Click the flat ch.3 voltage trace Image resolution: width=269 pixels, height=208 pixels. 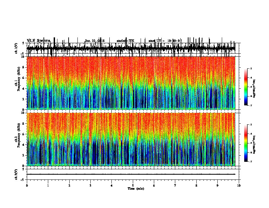coord(131,174)
